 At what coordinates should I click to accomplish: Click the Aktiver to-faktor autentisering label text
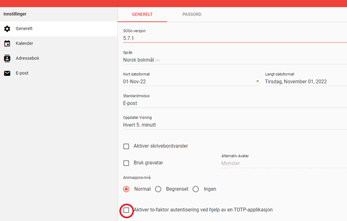[203, 209]
